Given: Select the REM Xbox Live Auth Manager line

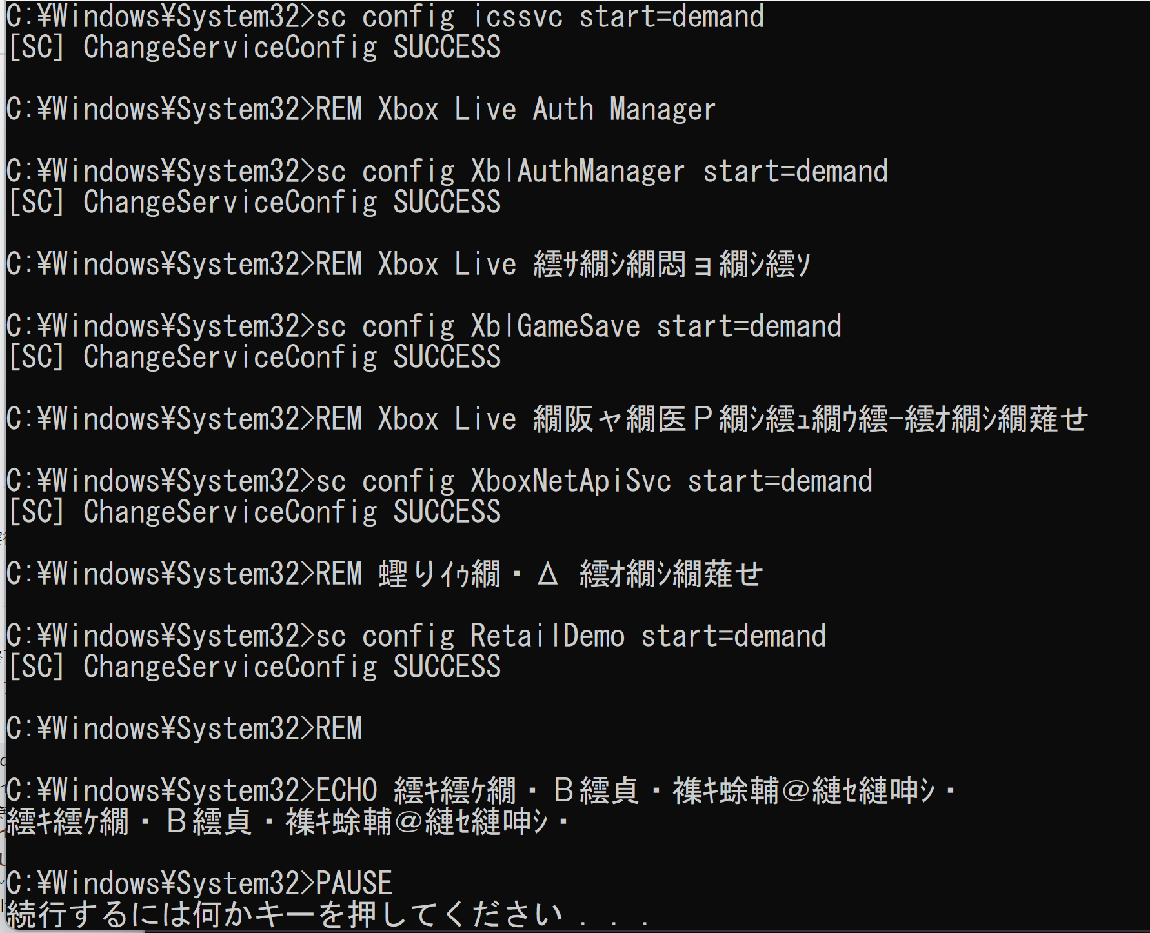Looking at the screenshot, I should coord(361,109).
